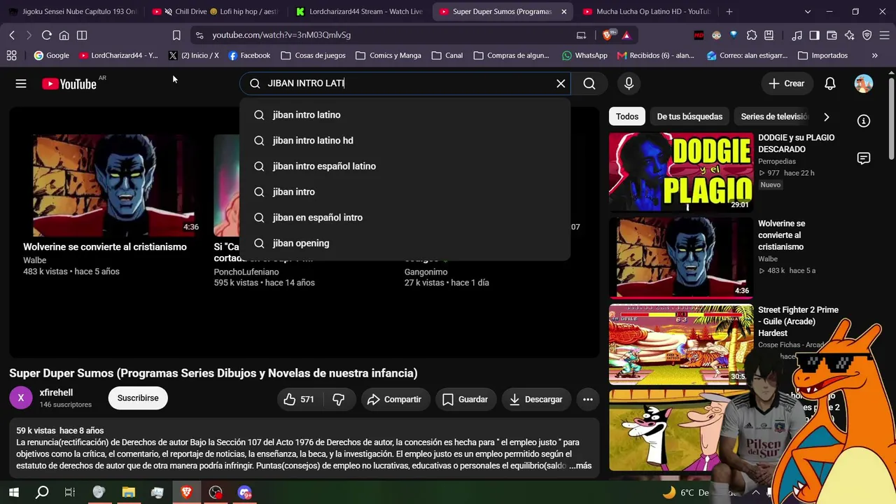The image size is (896, 504).
Task: Select the Todos filter chip
Action: coord(627,117)
